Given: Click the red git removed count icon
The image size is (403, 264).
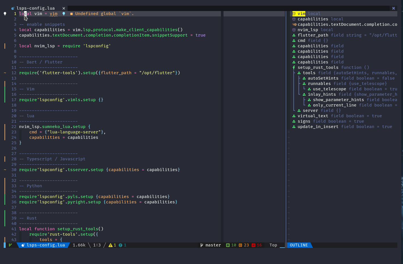Looking at the screenshot, I should pyautogui.click(x=253, y=245).
